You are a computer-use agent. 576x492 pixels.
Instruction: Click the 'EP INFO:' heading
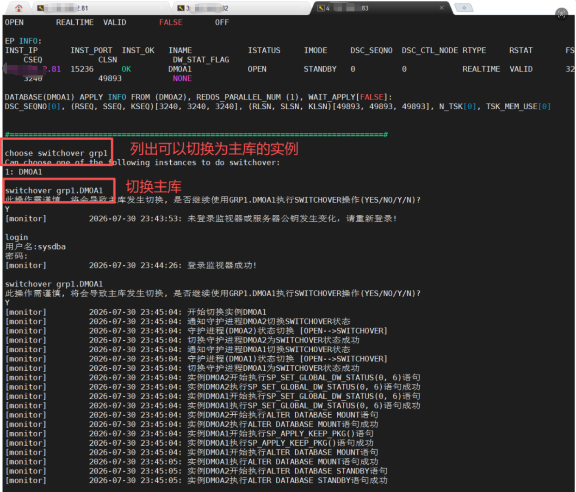click(x=23, y=41)
